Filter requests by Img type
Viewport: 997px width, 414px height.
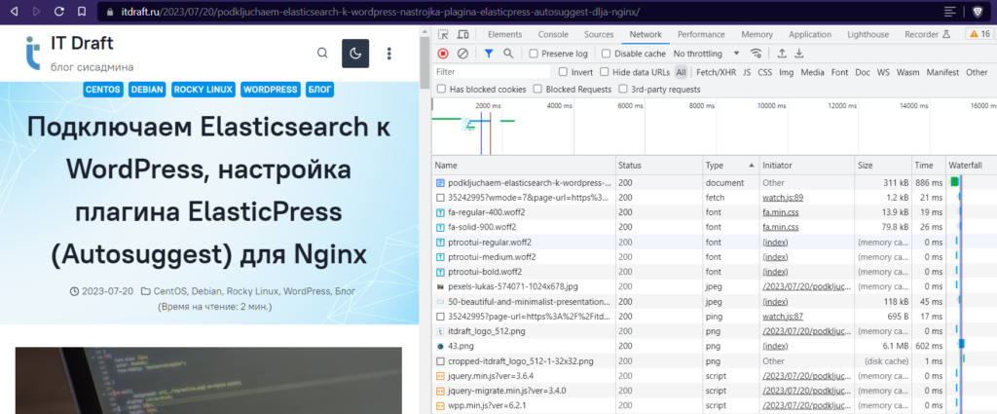(786, 72)
